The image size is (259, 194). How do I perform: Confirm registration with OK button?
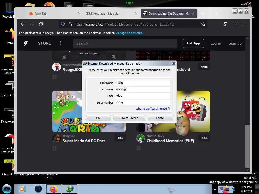(x=98, y=118)
